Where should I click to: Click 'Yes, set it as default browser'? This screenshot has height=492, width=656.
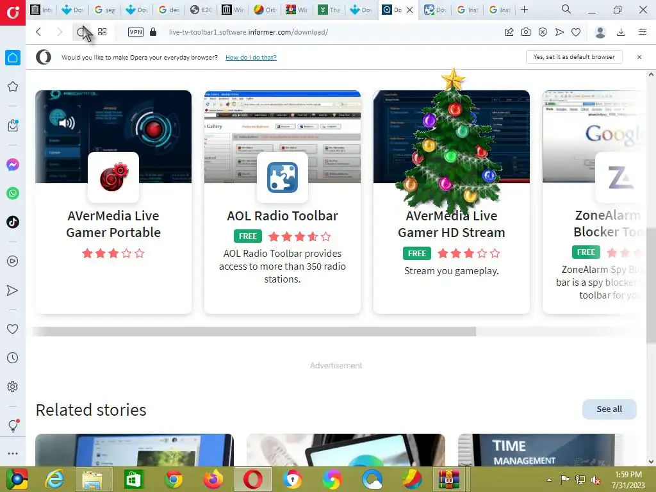574,57
